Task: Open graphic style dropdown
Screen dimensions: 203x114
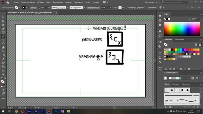Action: [123, 8]
